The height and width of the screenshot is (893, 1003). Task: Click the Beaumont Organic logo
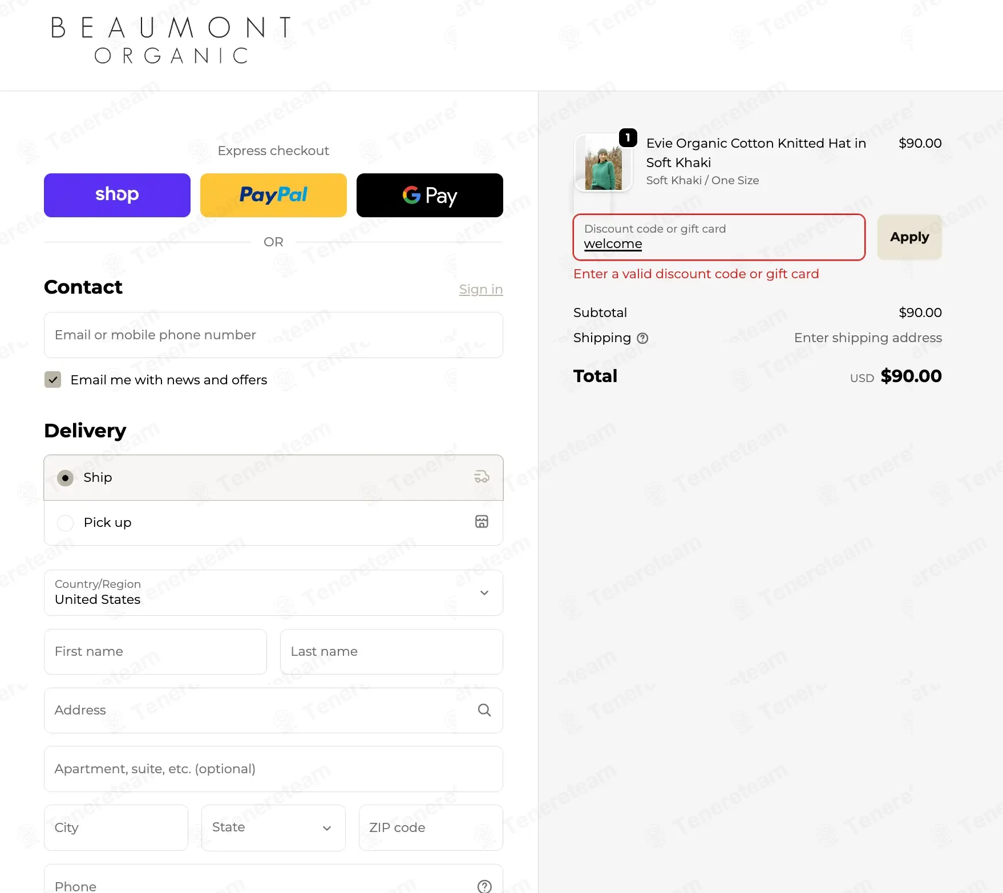pos(172,40)
